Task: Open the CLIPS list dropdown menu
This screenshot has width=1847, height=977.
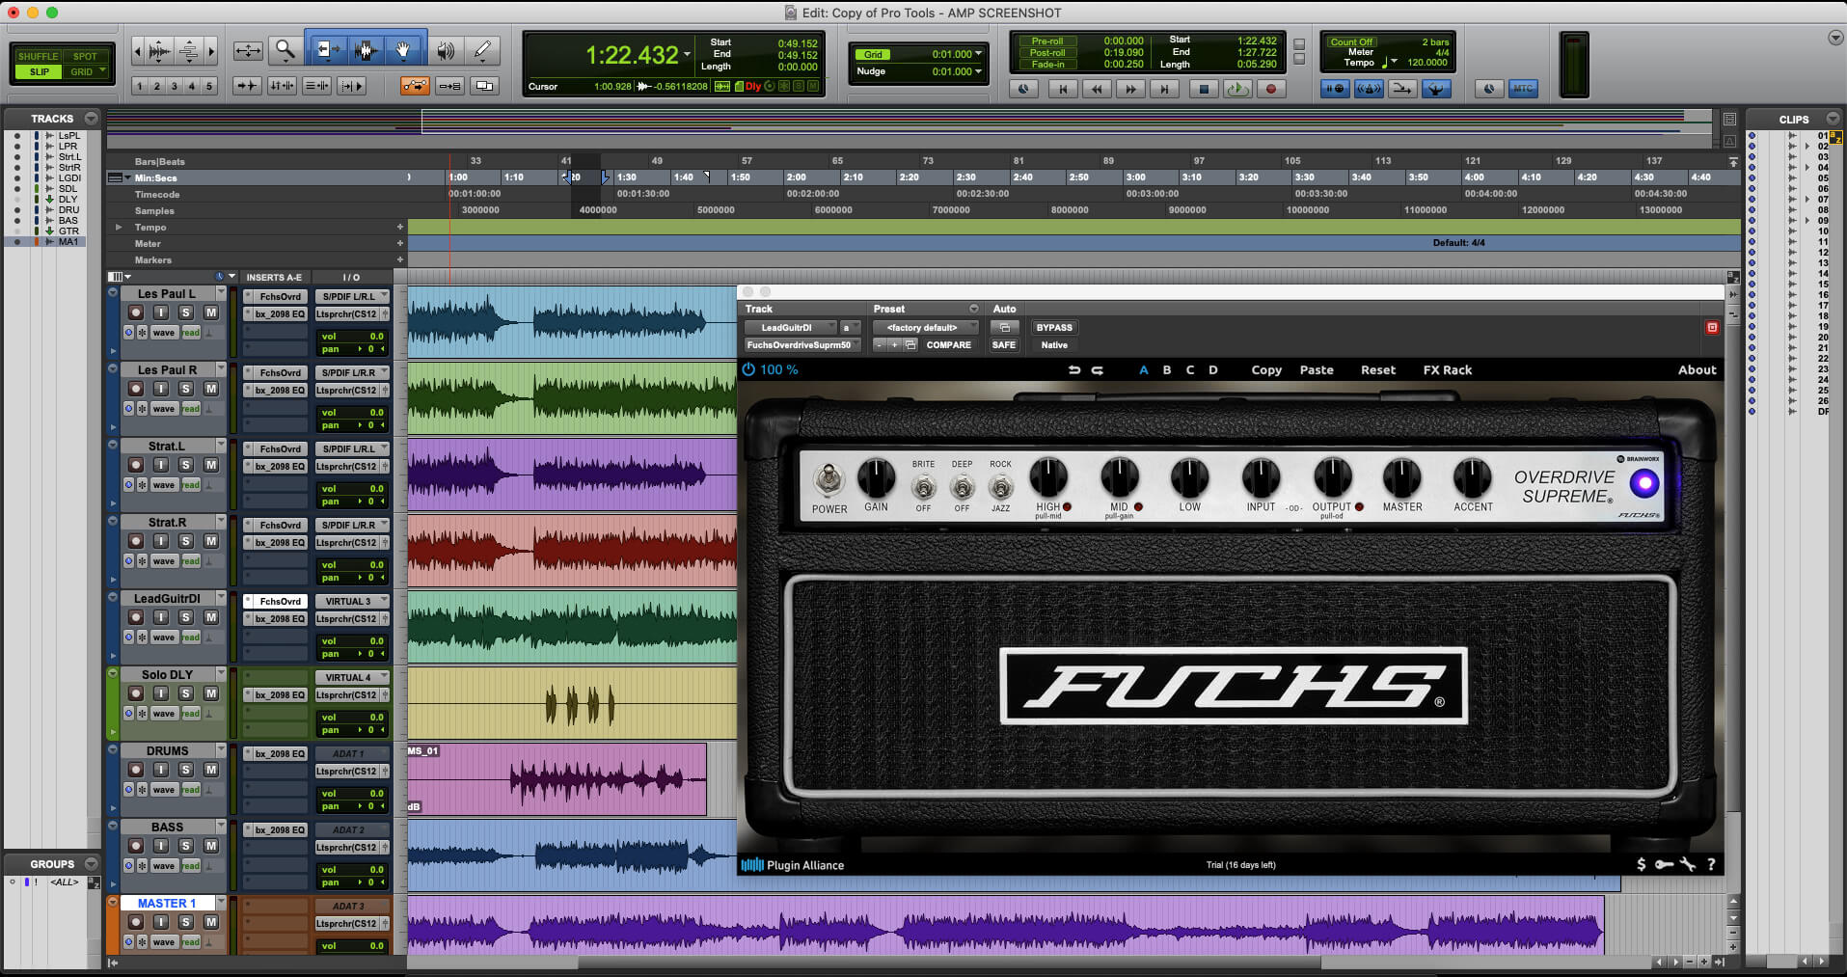Action: (1832, 119)
